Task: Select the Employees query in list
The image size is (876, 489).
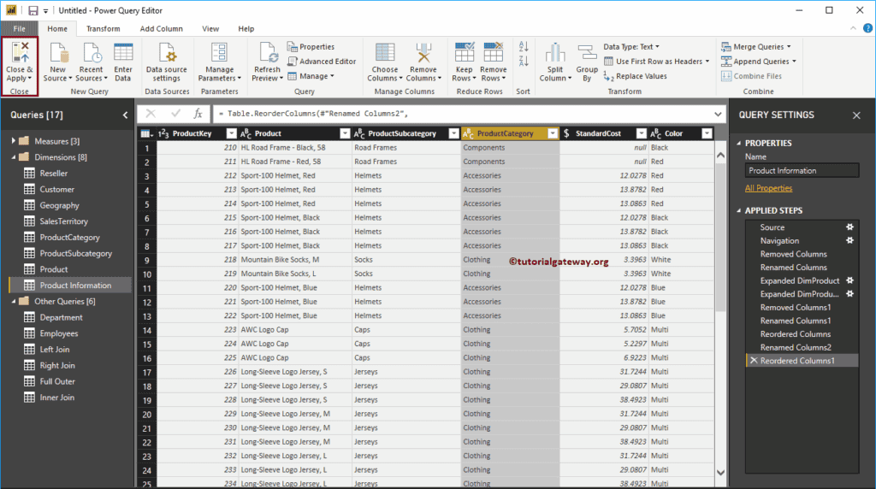Action: point(58,333)
